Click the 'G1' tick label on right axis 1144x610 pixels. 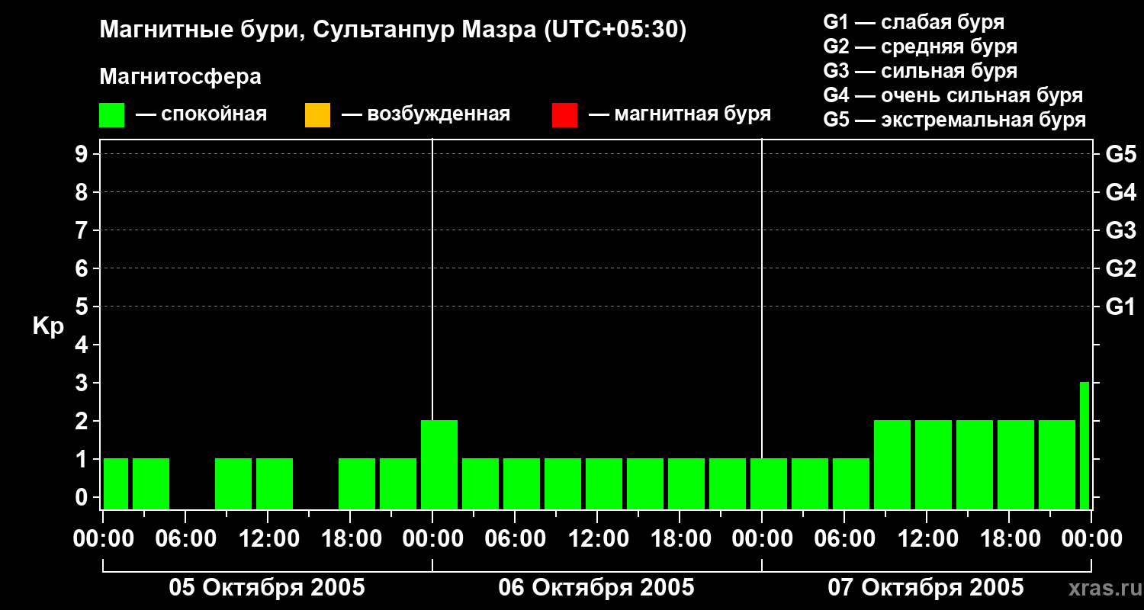(x=1120, y=307)
